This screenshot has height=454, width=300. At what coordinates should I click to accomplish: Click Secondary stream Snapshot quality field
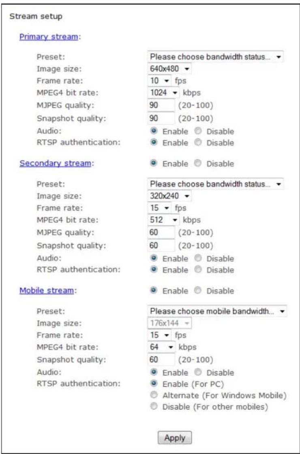(161, 246)
